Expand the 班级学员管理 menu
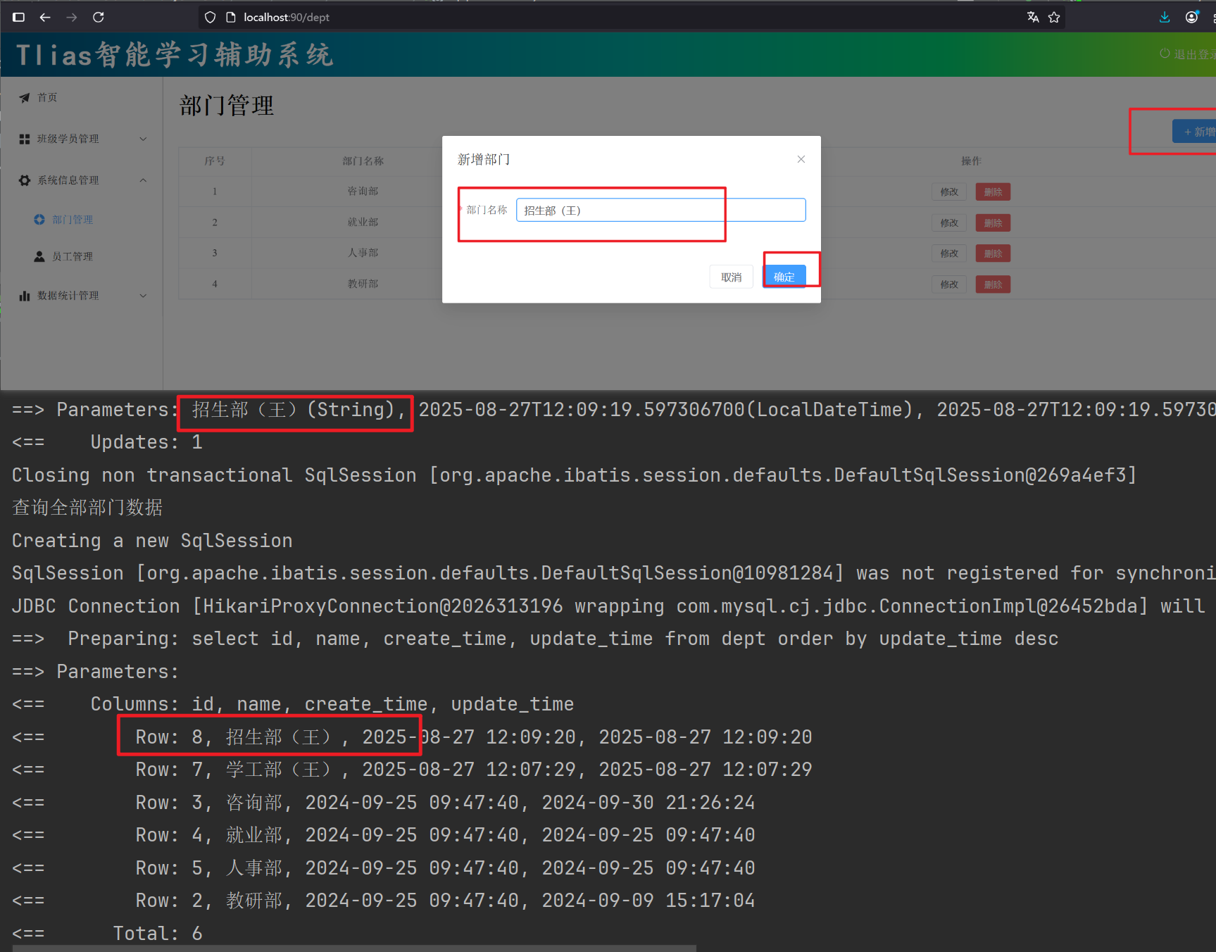Viewport: 1216px width, 952px height. 82,139
